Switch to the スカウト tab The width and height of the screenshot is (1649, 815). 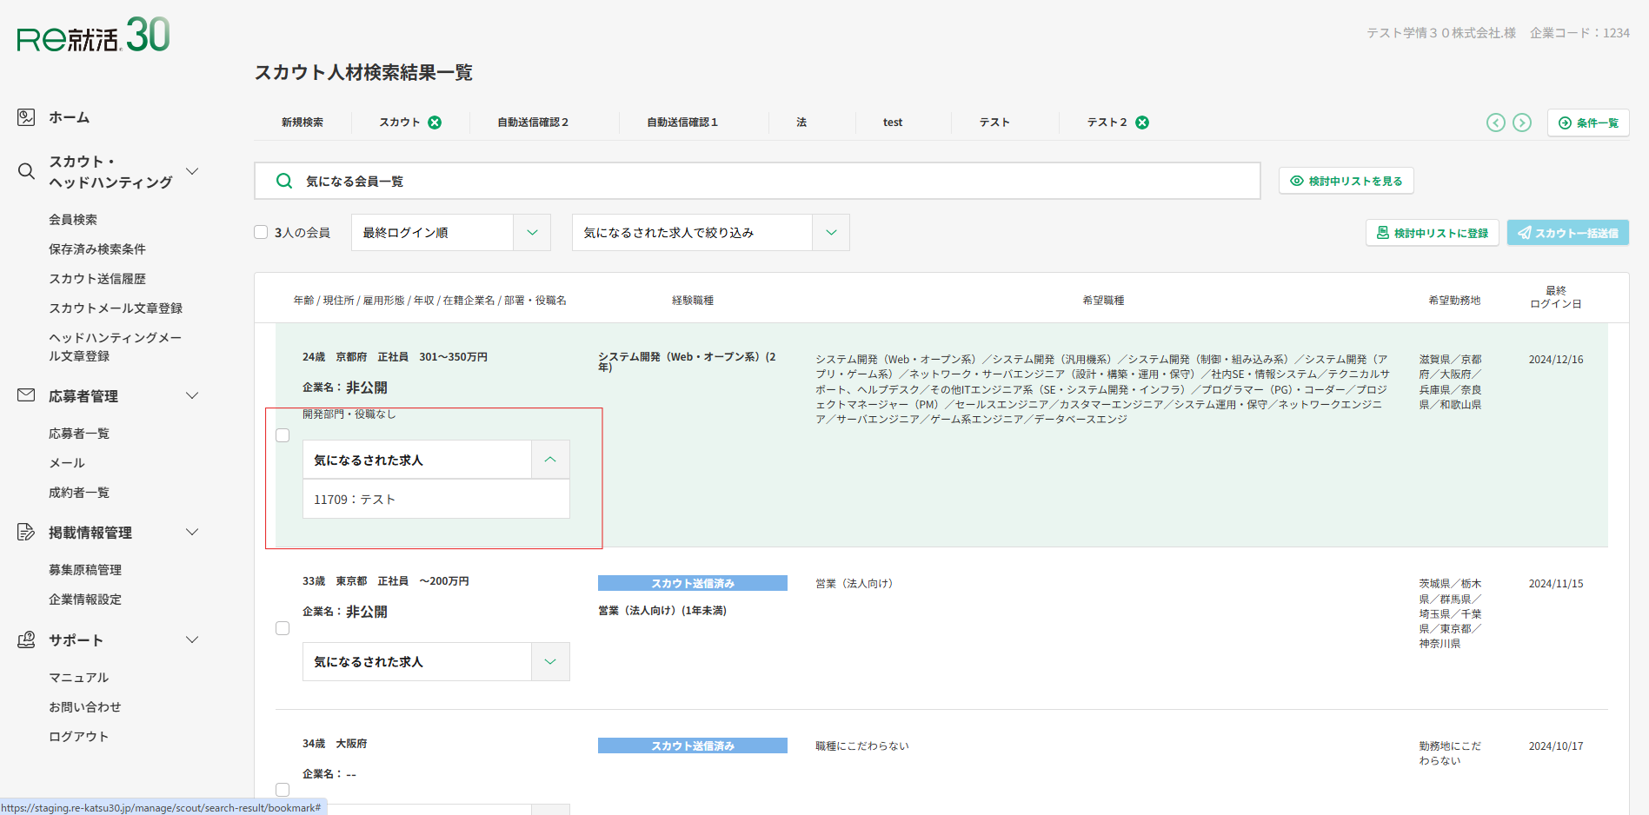click(399, 123)
